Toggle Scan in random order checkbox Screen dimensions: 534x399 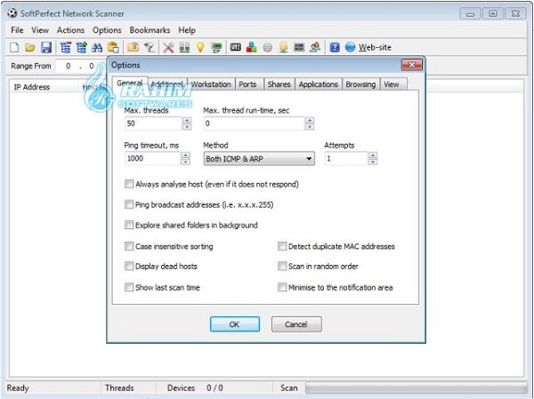coord(282,266)
